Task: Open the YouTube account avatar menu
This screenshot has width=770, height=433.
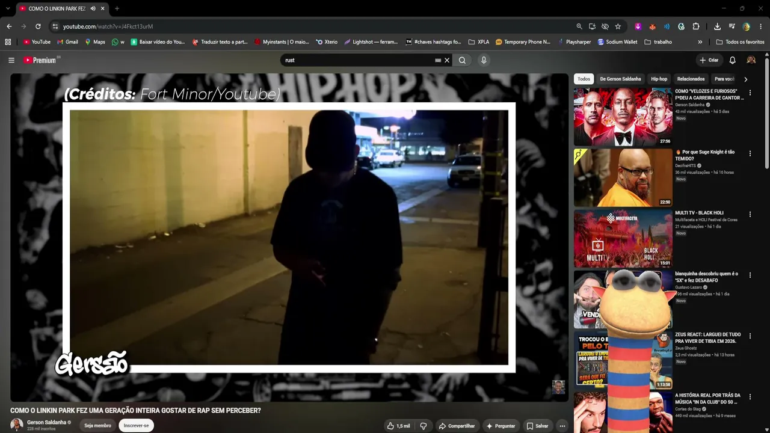Action: (751, 60)
